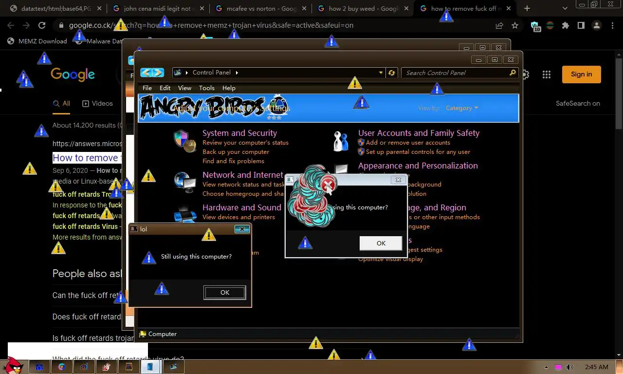
Task: Open the MEMZ Download bookmark
Action: coord(37,41)
